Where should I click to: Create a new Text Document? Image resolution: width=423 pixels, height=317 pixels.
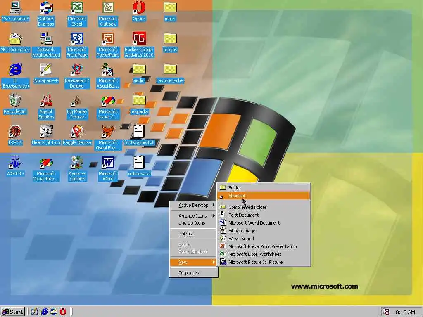264,215
